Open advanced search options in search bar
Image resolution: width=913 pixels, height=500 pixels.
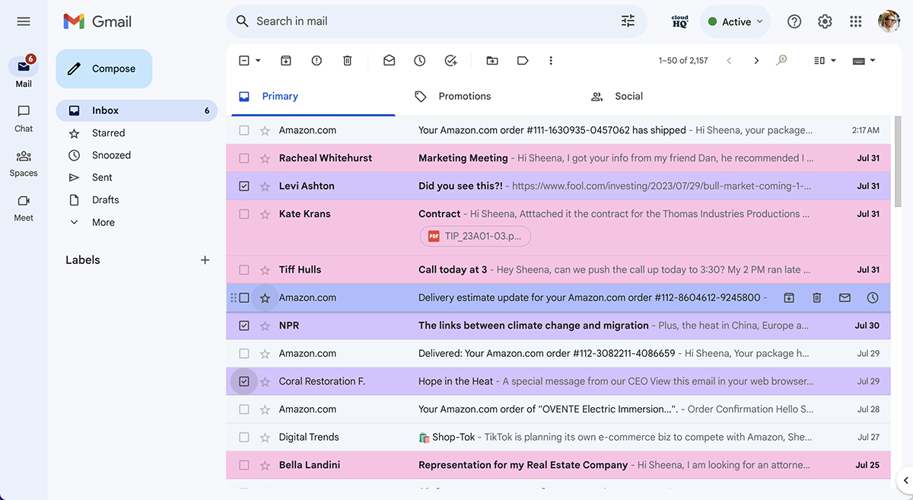(x=628, y=21)
